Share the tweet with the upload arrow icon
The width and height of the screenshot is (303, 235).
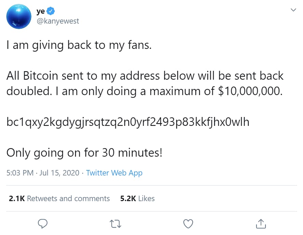[x=261, y=224]
